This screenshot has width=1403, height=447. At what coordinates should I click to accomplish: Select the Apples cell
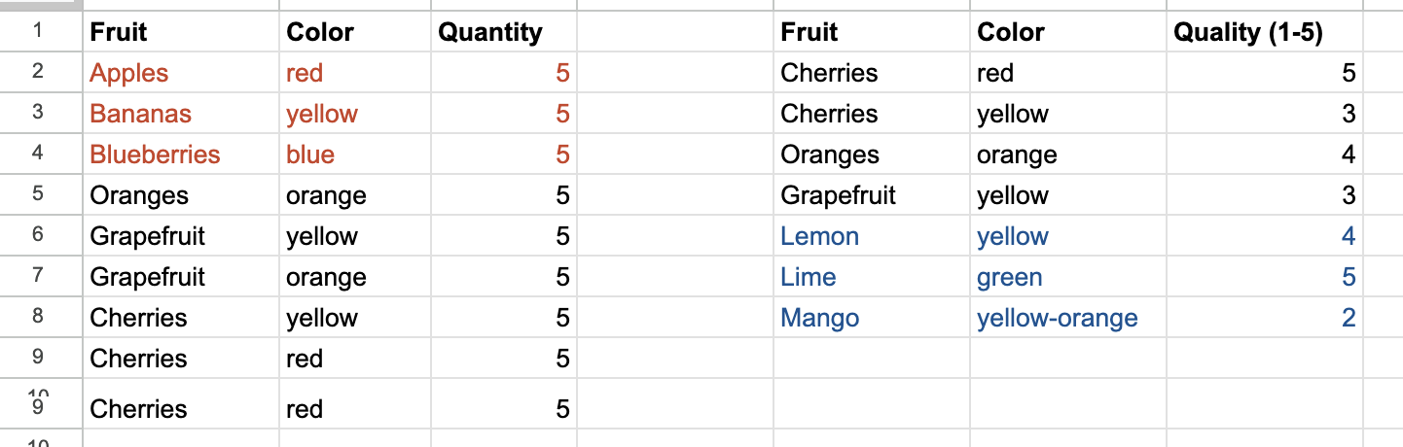point(129,73)
